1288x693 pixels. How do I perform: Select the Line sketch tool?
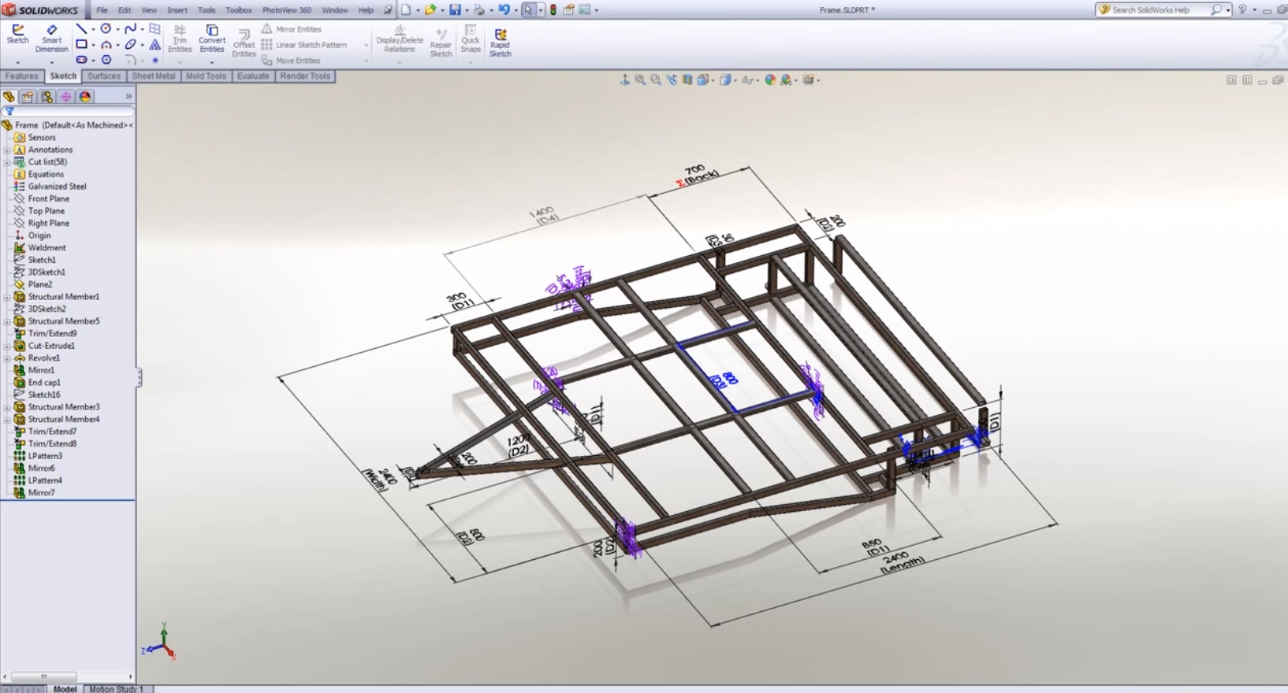coord(81,28)
